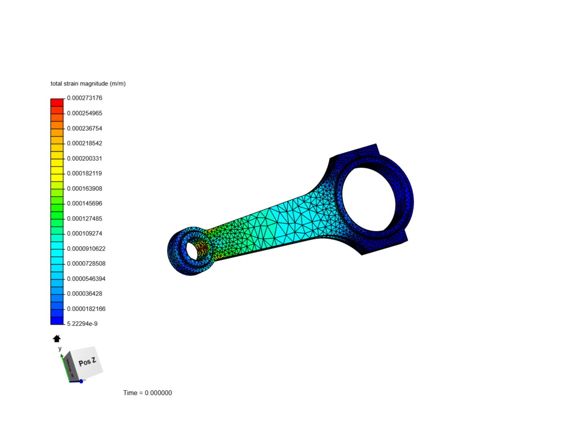
Task: Click the legend value 0.000218542
Action: pos(85,143)
